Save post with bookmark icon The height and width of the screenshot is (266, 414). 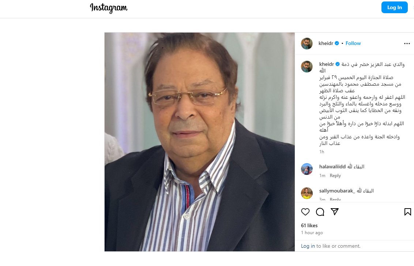click(x=408, y=212)
